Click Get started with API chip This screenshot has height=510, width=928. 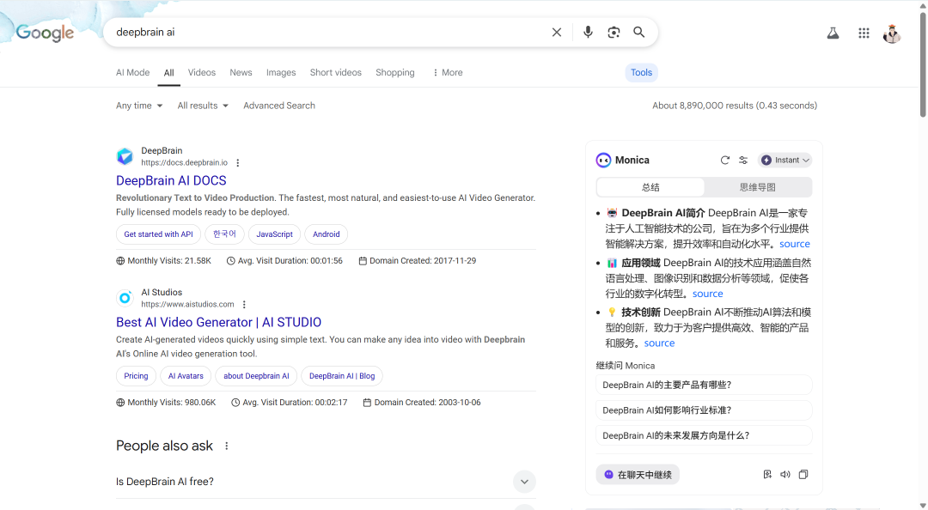159,234
